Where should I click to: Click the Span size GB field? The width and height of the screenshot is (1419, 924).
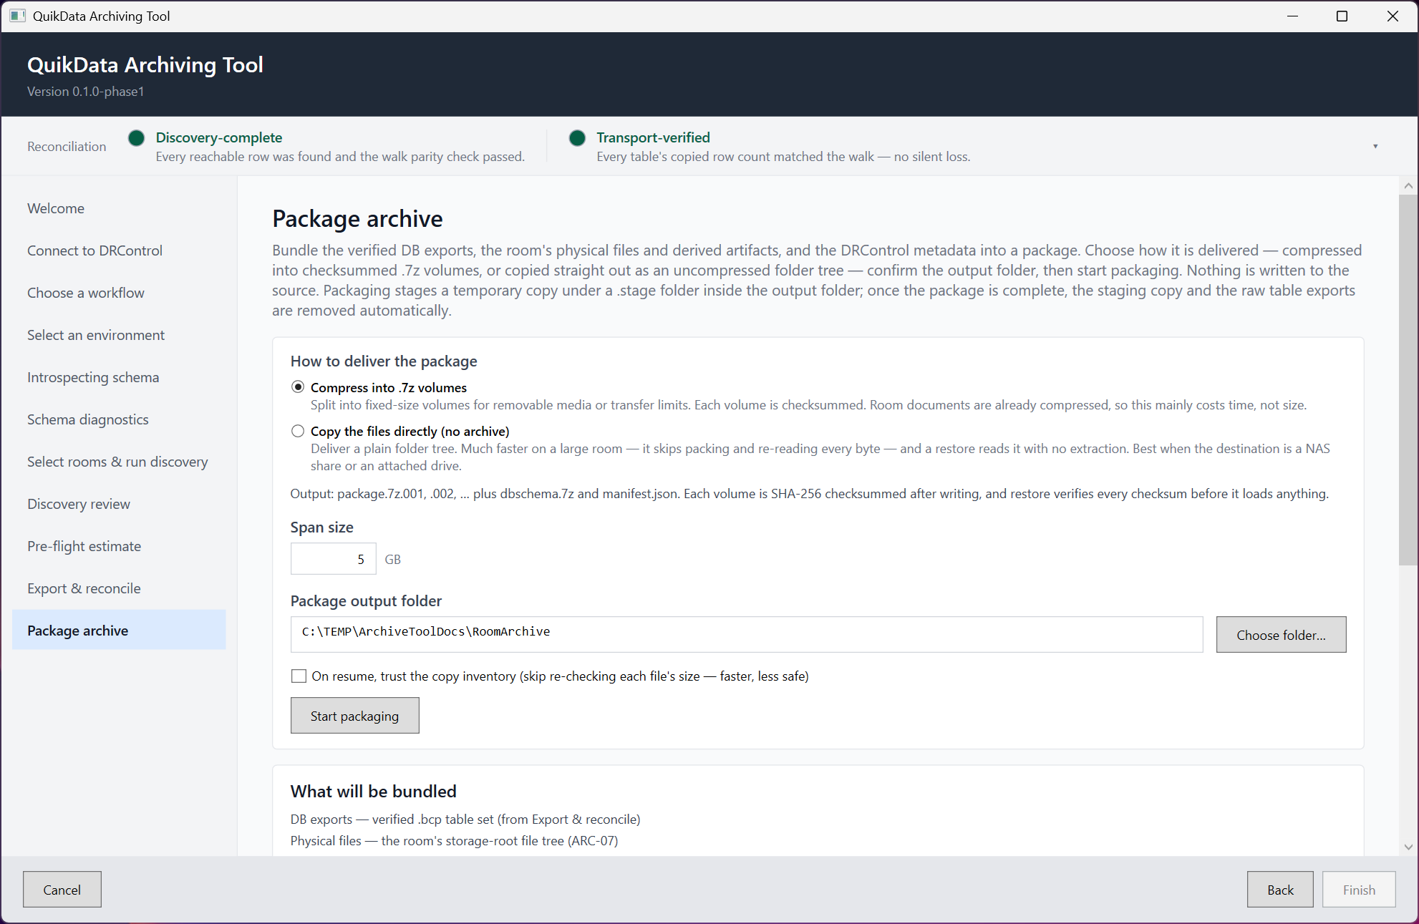pyautogui.click(x=333, y=559)
